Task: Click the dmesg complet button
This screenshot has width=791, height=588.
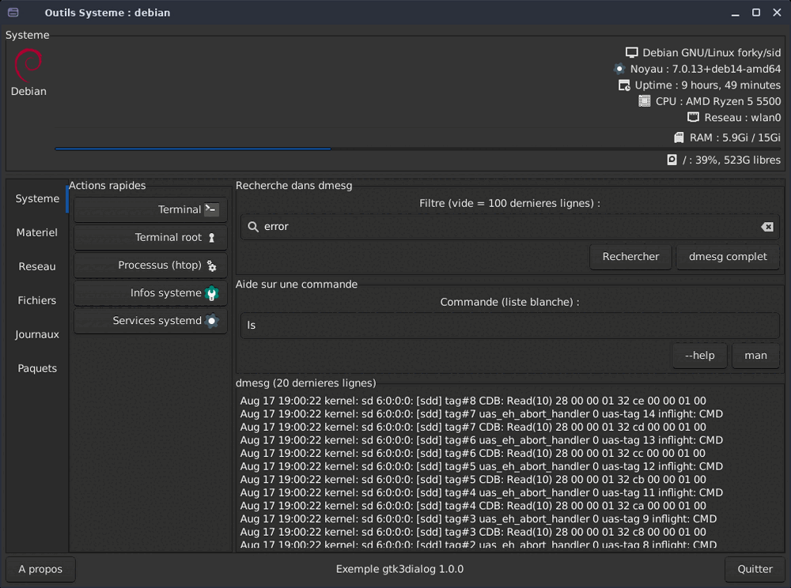Action: pos(728,257)
